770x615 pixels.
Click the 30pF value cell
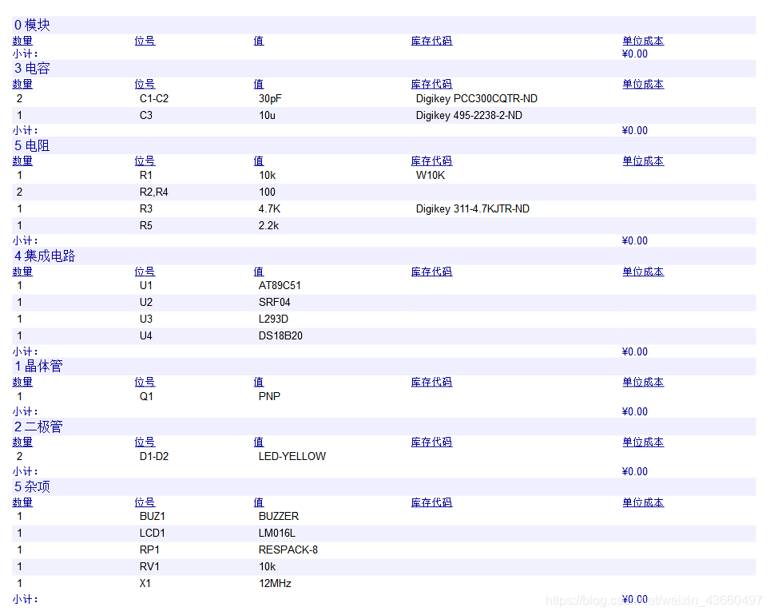[x=270, y=99]
